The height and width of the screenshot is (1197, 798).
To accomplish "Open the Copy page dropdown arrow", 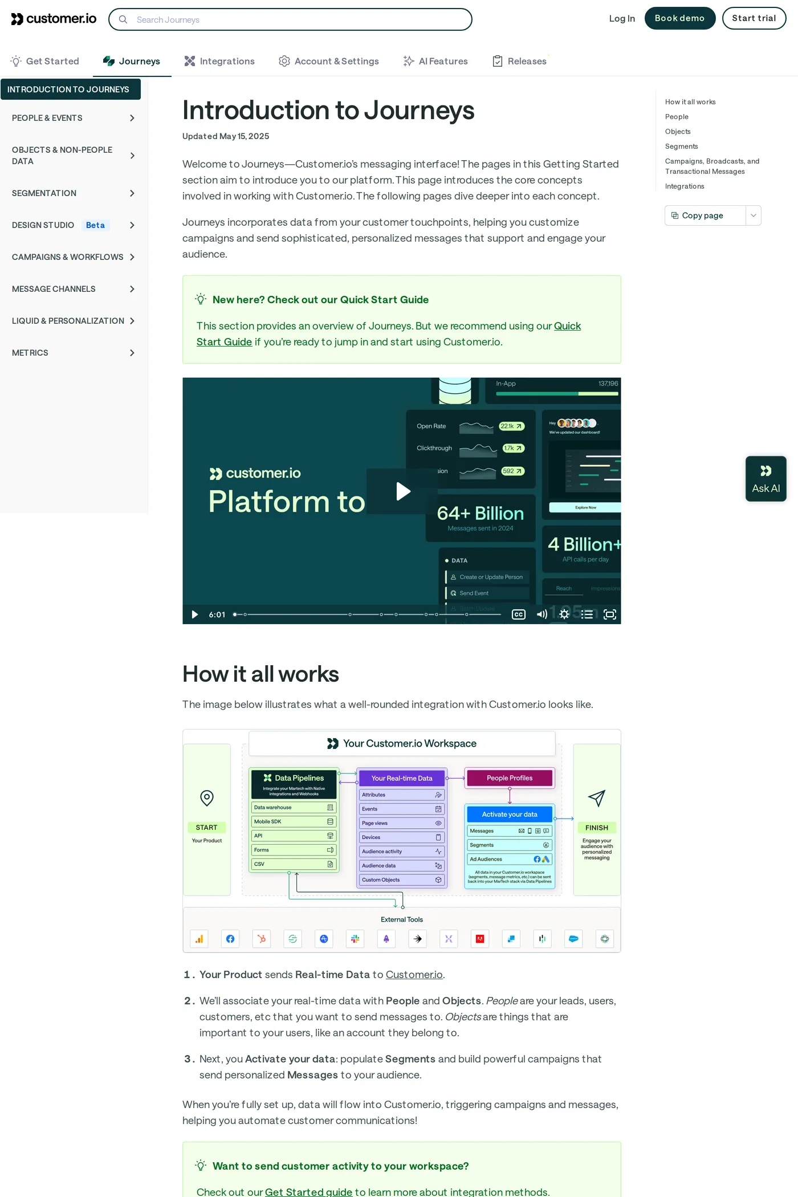I will 754,215.
